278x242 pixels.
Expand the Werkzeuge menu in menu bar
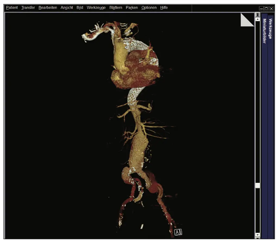click(96, 8)
